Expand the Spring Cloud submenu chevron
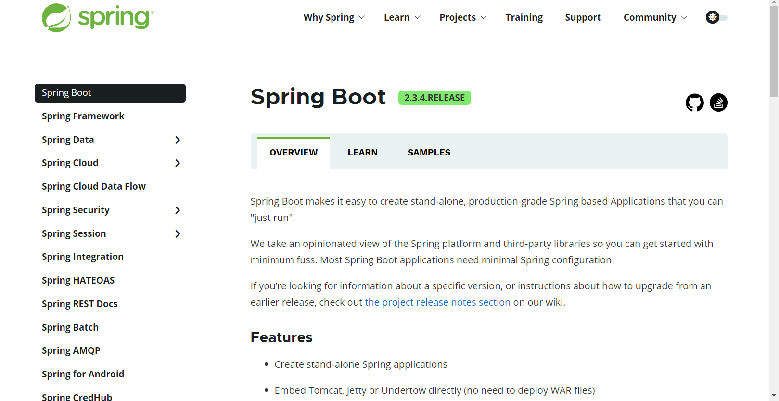This screenshot has height=401, width=779. [178, 163]
